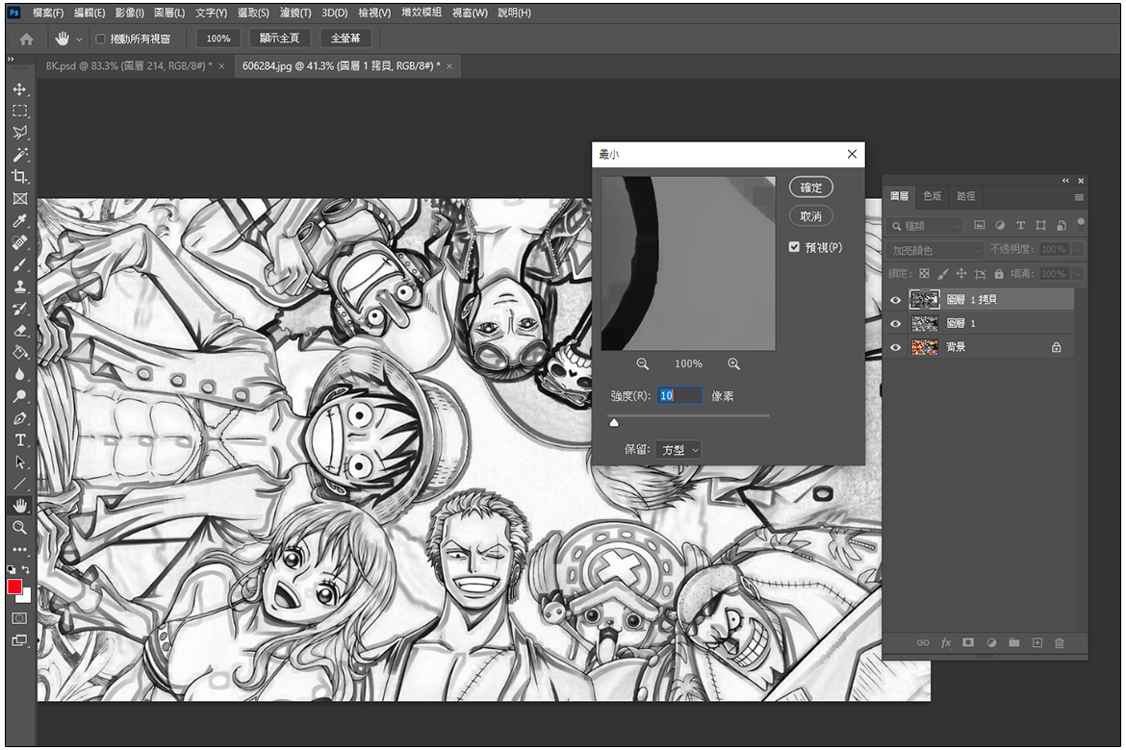The height and width of the screenshot is (750, 1126).
Task: Switch to the 路徑 tab
Action: coord(966,196)
